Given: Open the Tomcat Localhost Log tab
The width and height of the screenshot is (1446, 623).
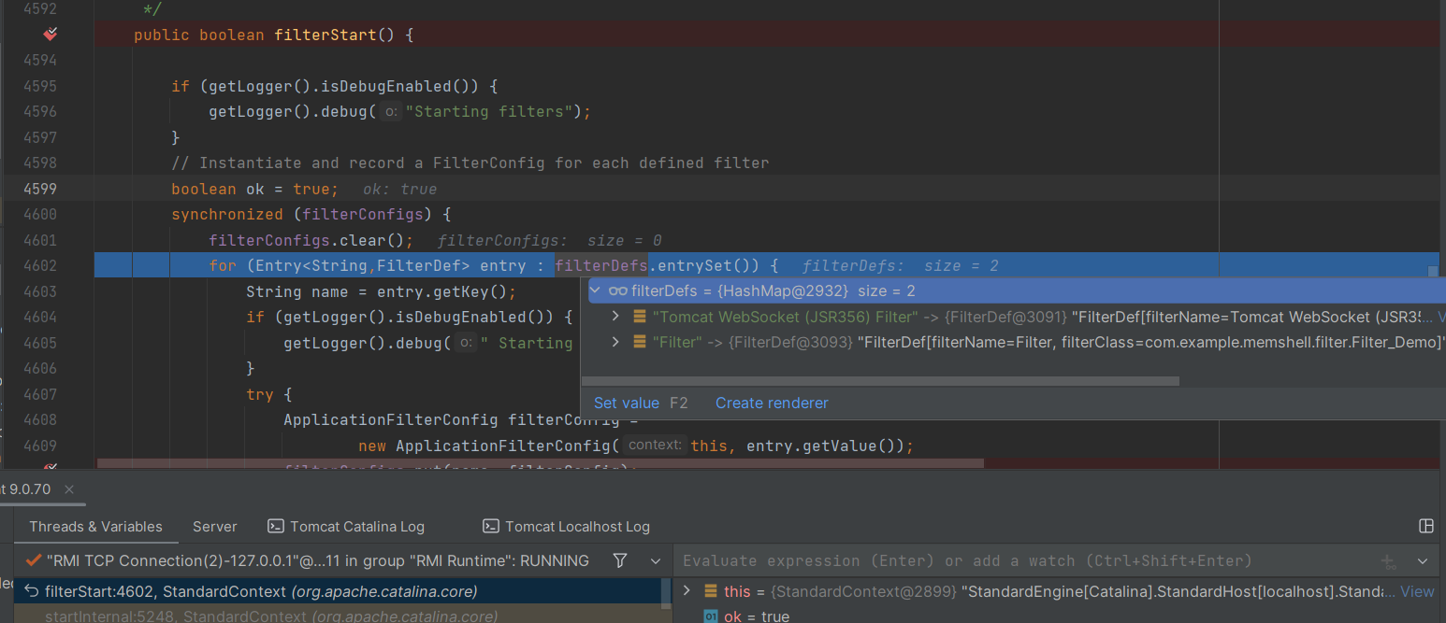Looking at the screenshot, I should click(566, 526).
